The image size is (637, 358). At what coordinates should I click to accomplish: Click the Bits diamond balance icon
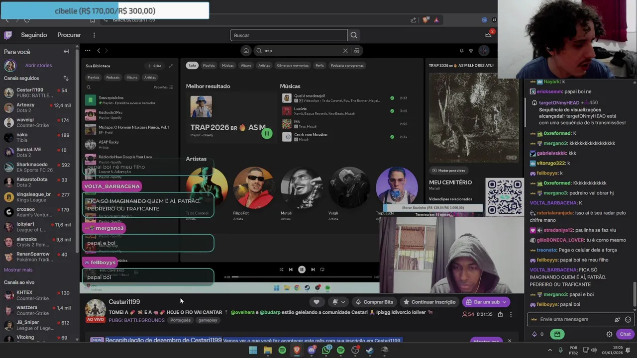click(534, 334)
